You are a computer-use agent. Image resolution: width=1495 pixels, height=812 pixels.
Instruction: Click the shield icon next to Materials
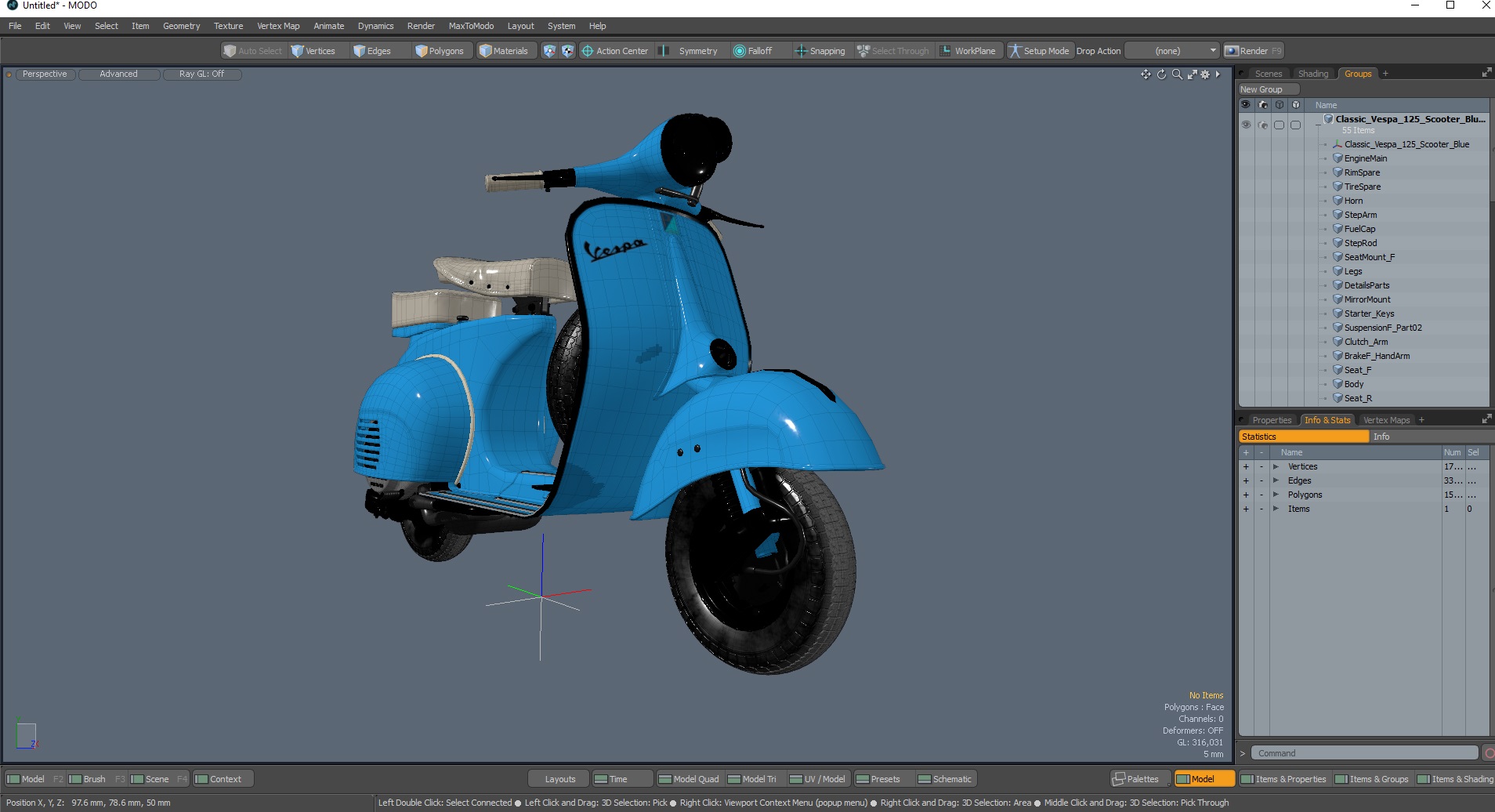pyautogui.click(x=549, y=51)
